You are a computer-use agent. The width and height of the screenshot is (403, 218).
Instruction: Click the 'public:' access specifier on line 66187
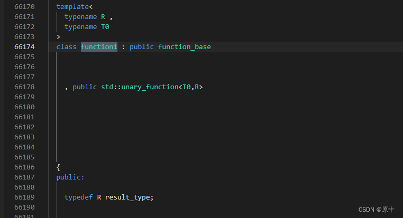coord(70,177)
